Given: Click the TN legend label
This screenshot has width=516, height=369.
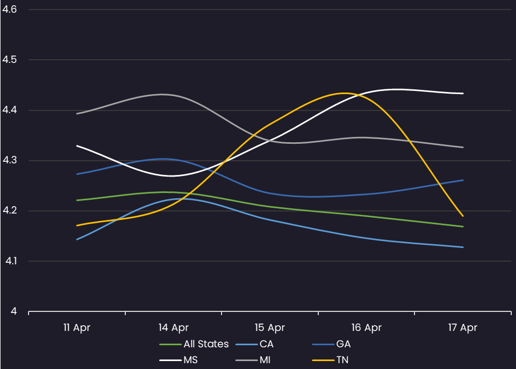Looking at the screenshot, I should pyautogui.click(x=343, y=360).
